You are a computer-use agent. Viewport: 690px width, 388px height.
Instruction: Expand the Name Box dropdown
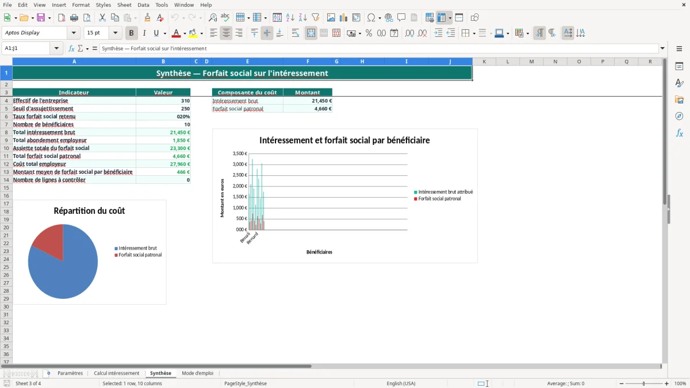[x=57, y=49]
